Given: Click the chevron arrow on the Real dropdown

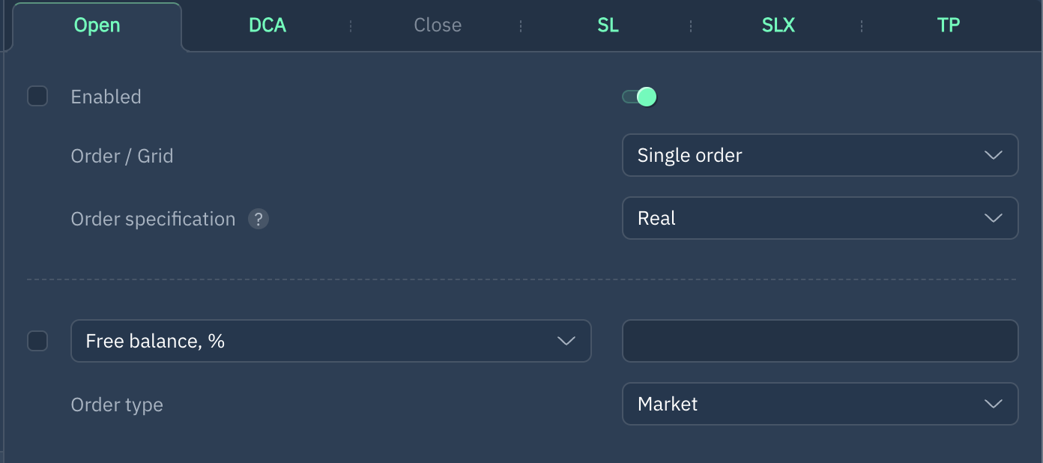Looking at the screenshot, I should [993, 219].
